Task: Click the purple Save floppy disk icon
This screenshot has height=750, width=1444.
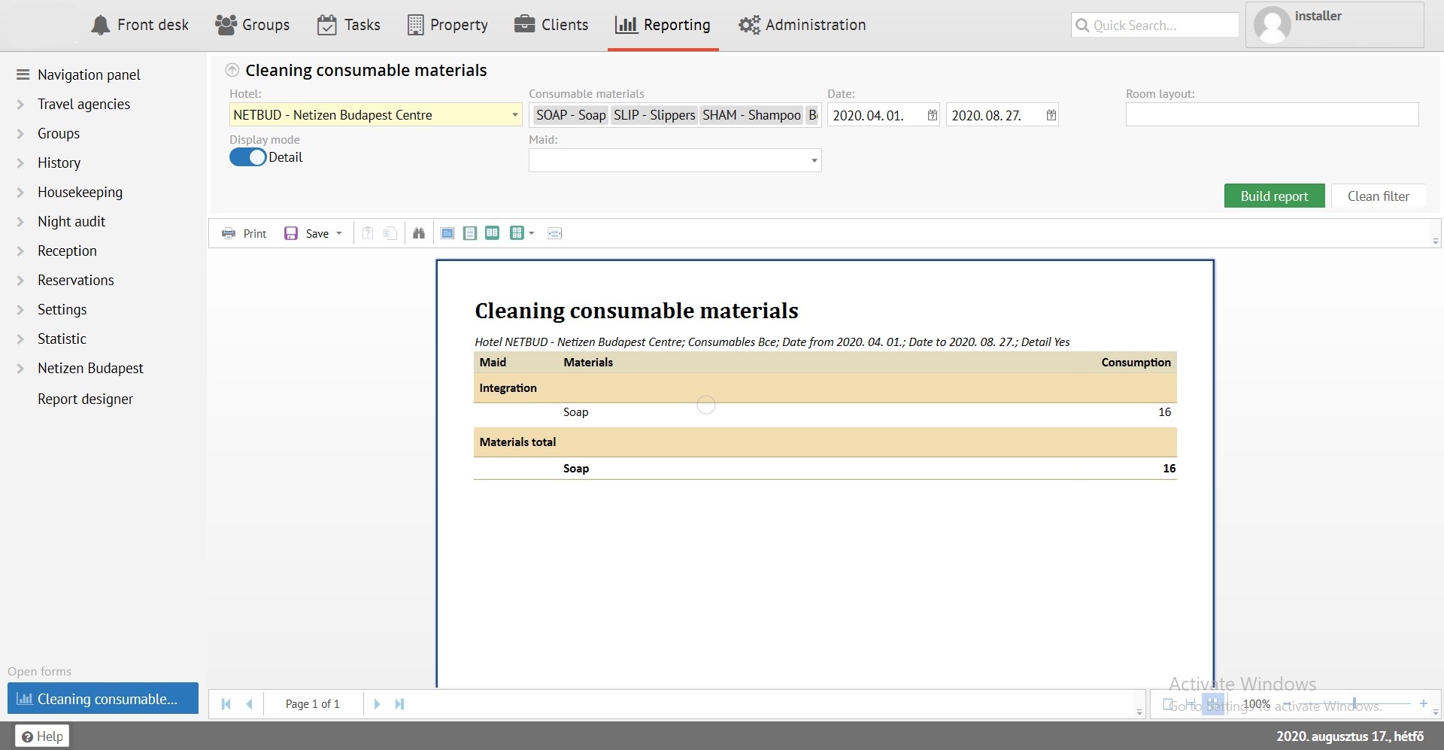Action: coord(291,233)
